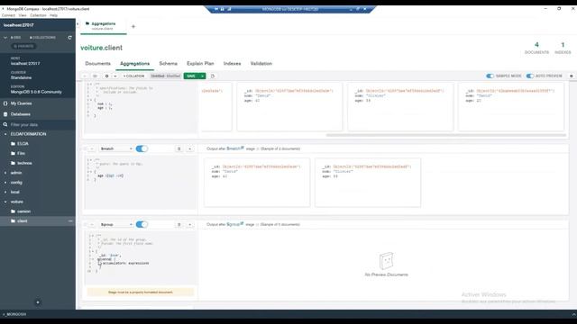Click the pipeline folder icon in toolbar
577x324 pixels.
point(95,76)
